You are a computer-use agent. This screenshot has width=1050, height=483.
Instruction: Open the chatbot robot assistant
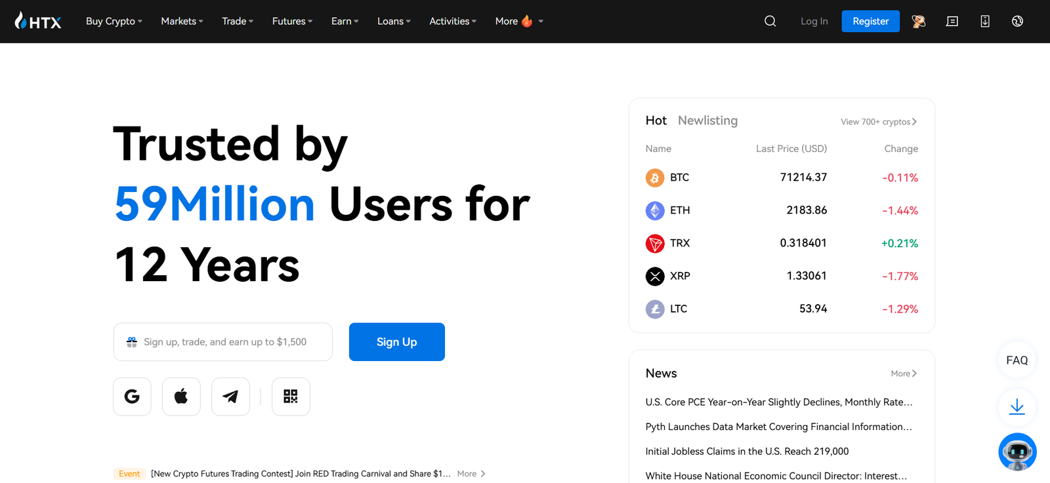point(1017,452)
